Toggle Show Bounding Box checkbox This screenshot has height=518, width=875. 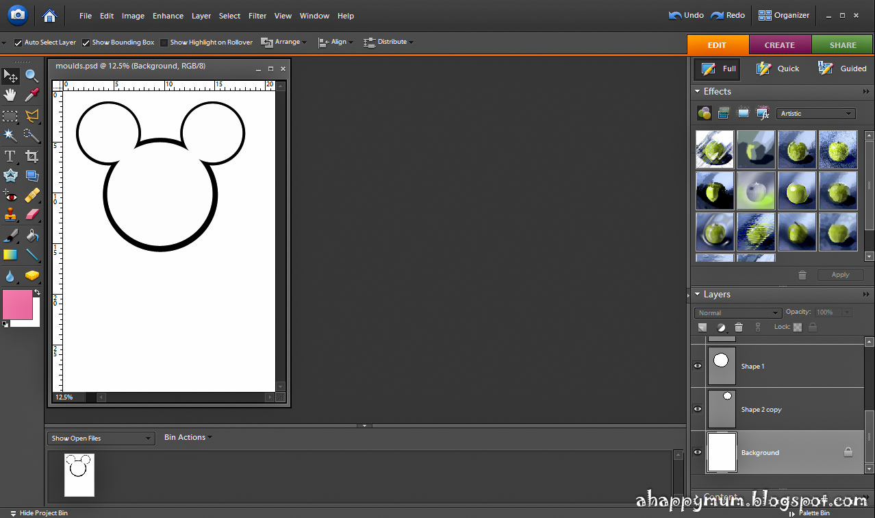coord(86,42)
